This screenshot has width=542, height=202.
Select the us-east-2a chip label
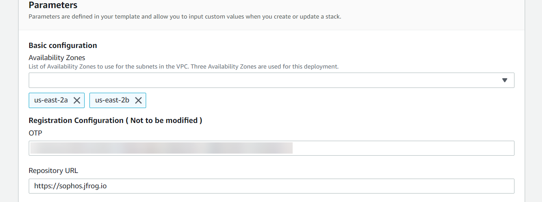[51, 100]
